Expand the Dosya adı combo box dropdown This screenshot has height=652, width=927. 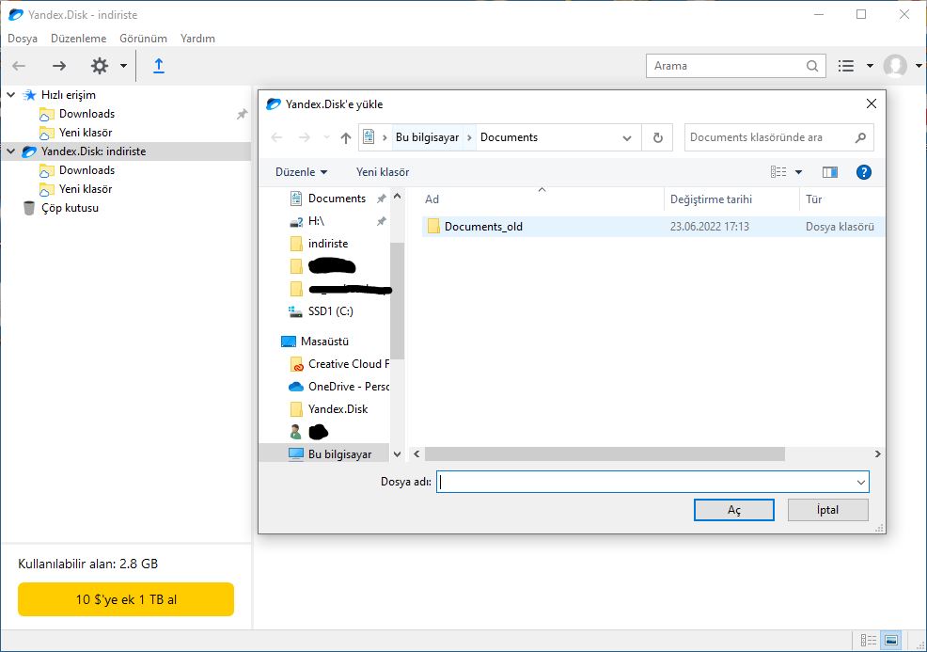tap(861, 483)
